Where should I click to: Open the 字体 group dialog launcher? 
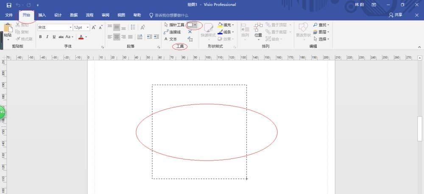click(x=103, y=47)
